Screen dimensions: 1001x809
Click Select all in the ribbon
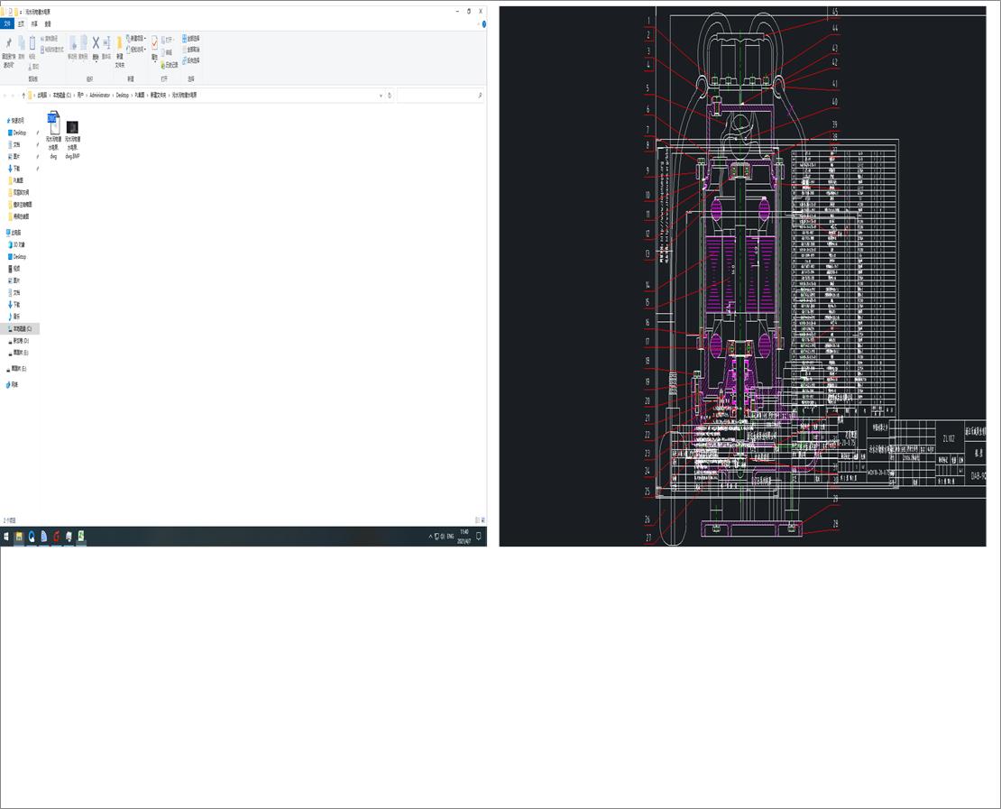click(x=191, y=38)
